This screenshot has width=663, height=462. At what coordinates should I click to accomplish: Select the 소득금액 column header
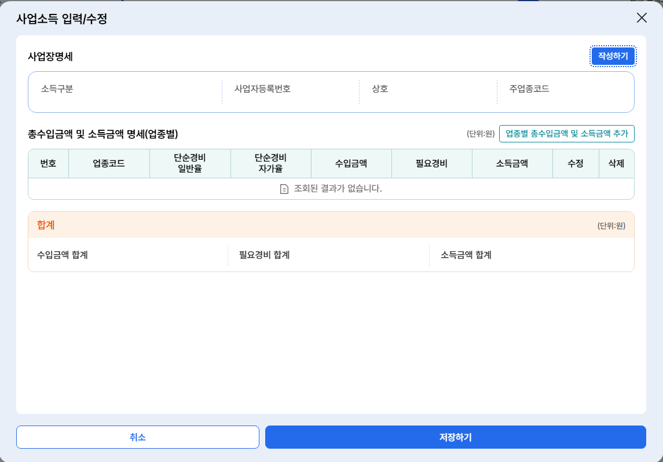point(512,164)
